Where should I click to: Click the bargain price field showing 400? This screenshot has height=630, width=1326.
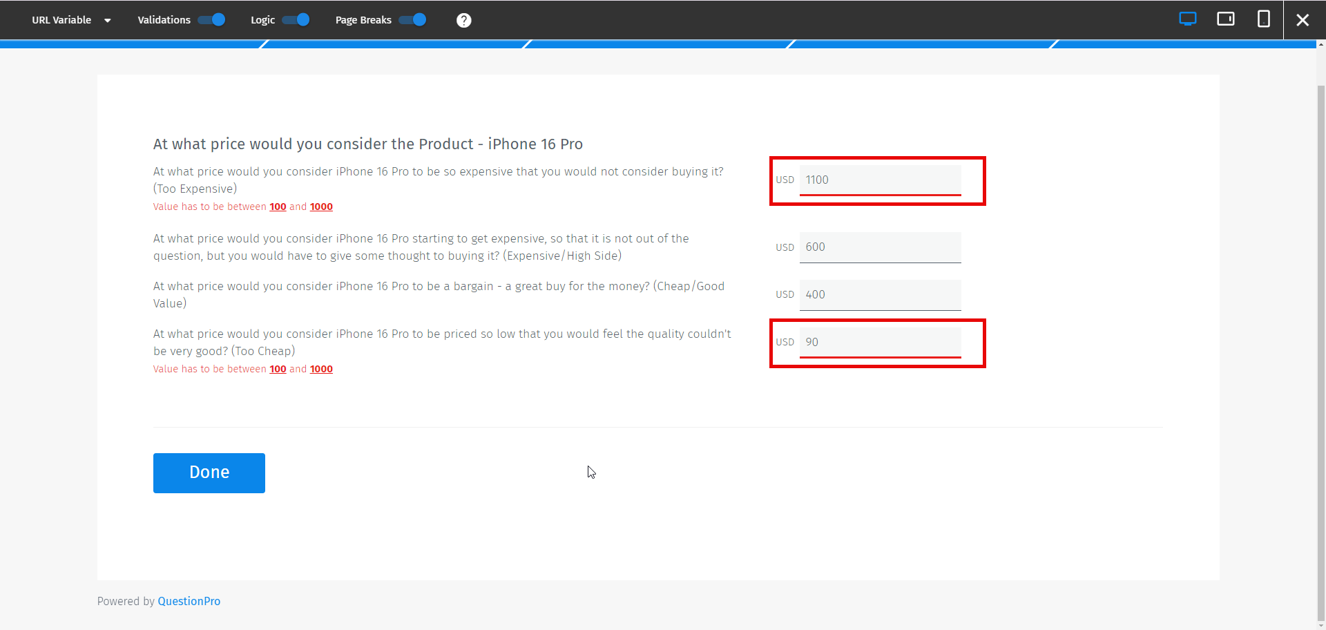[x=880, y=295]
